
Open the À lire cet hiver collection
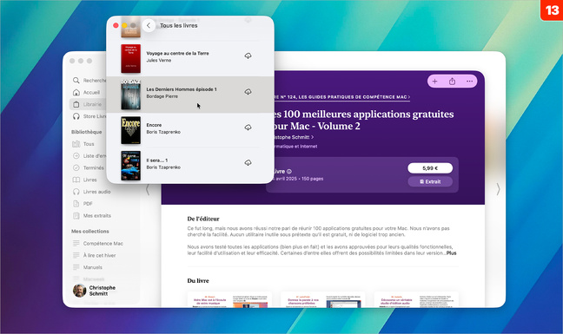pyautogui.click(x=98, y=256)
